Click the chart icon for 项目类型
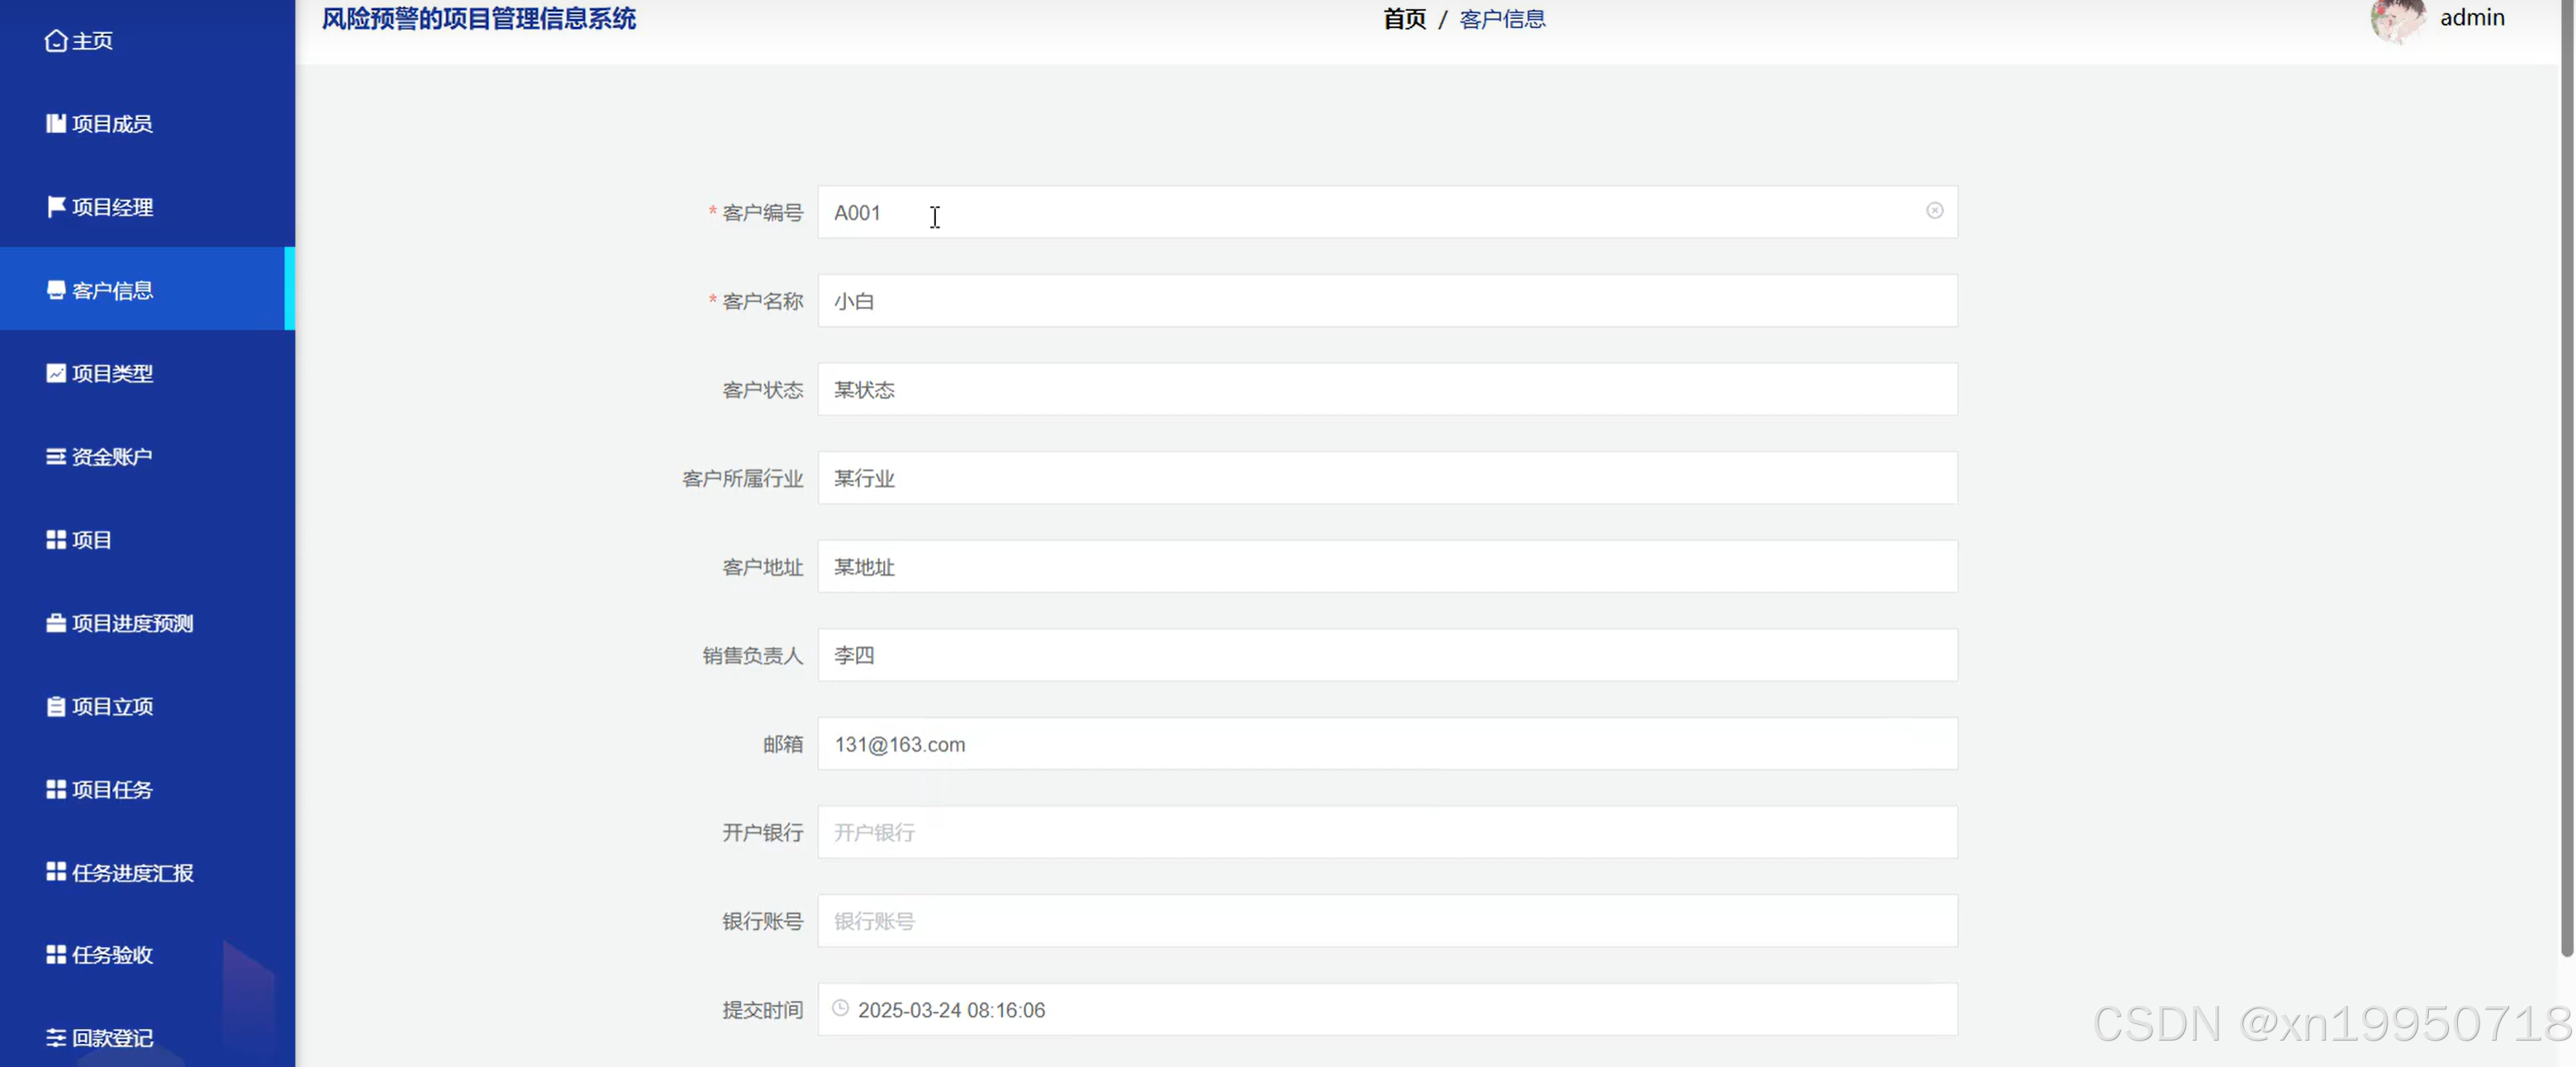Image resolution: width=2576 pixels, height=1067 pixels. pos(56,373)
